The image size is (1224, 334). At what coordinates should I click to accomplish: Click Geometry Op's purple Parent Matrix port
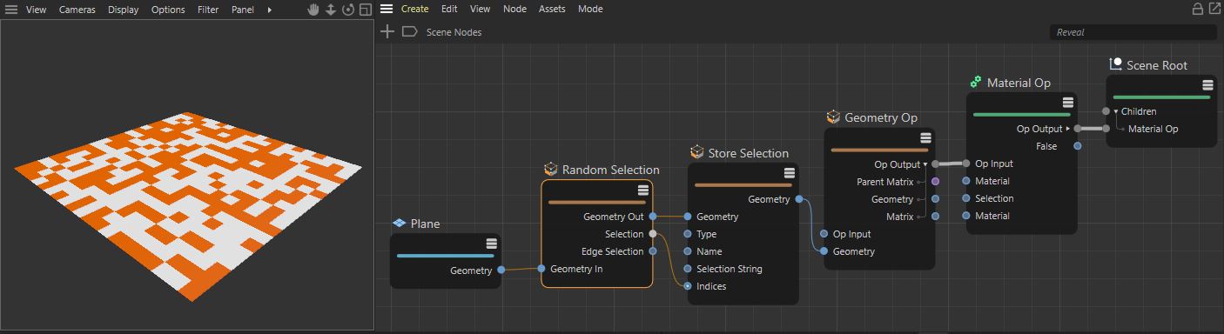936,182
